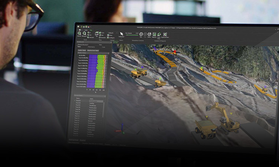Switch to Isometric view
This screenshot has height=167, width=279.
point(102,37)
